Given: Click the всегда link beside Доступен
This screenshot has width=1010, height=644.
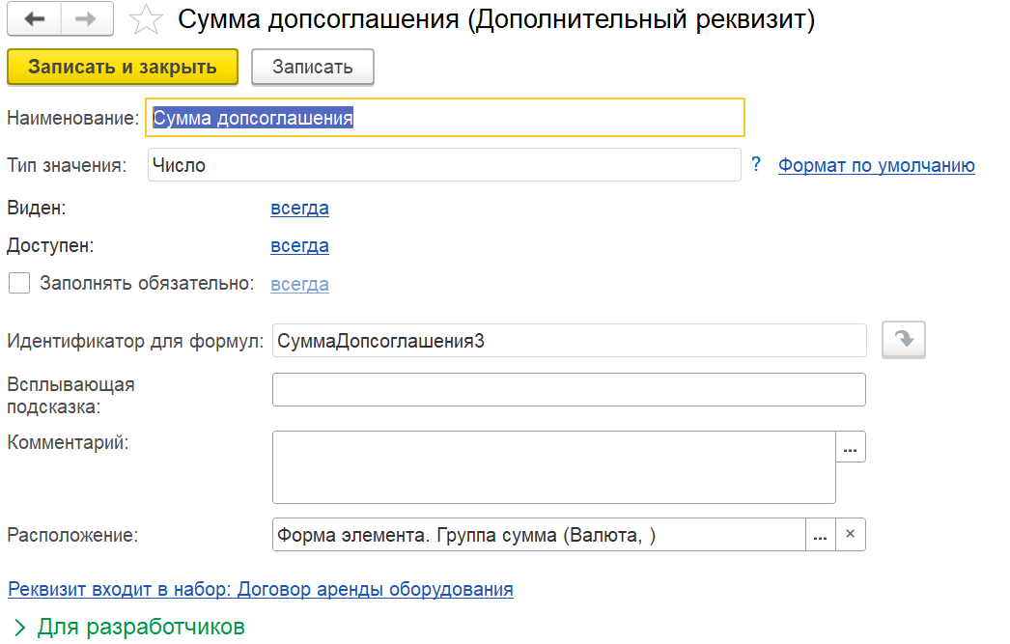Looking at the screenshot, I should click(299, 245).
